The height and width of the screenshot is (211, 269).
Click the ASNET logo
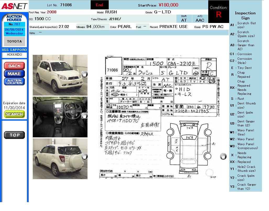14,6
